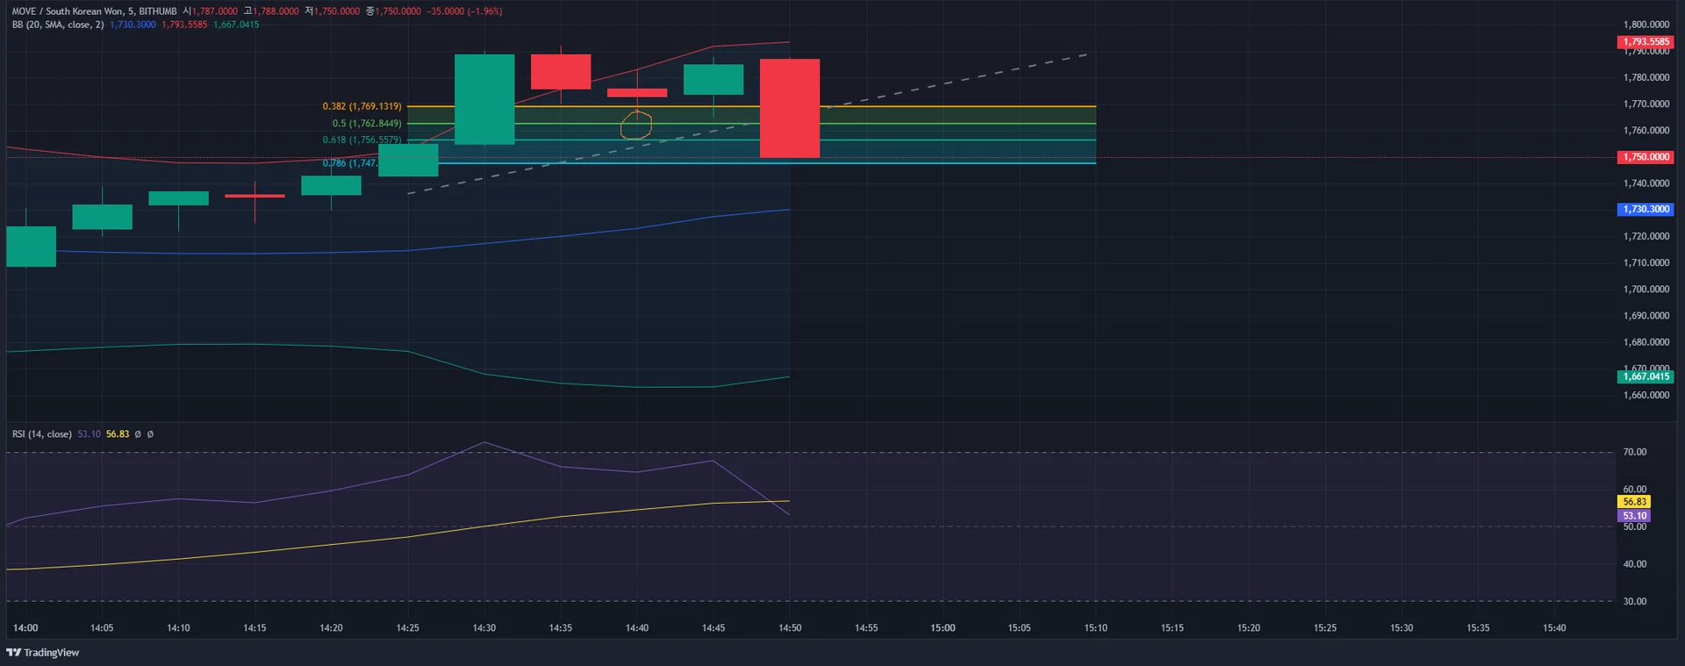Click the 70.00 RSI scale label
Image resolution: width=1685 pixels, height=666 pixels.
[x=1635, y=452]
